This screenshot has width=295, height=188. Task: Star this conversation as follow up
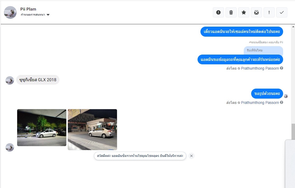[x=244, y=12]
